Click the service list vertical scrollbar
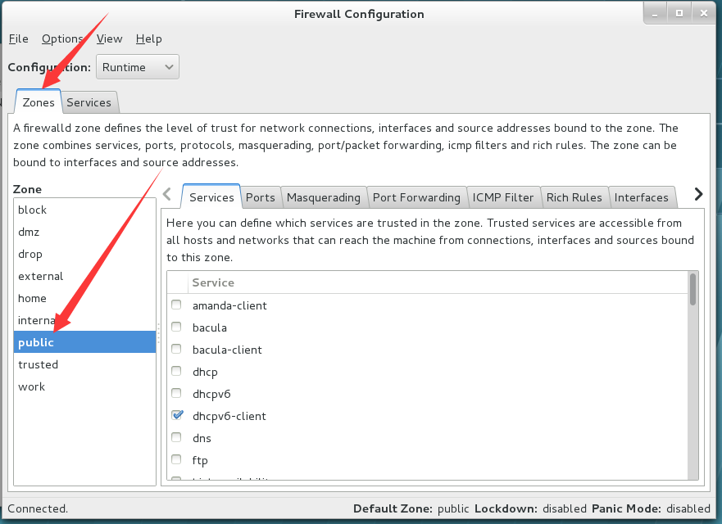Image resolution: width=722 pixels, height=524 pixels. point(692,376)
